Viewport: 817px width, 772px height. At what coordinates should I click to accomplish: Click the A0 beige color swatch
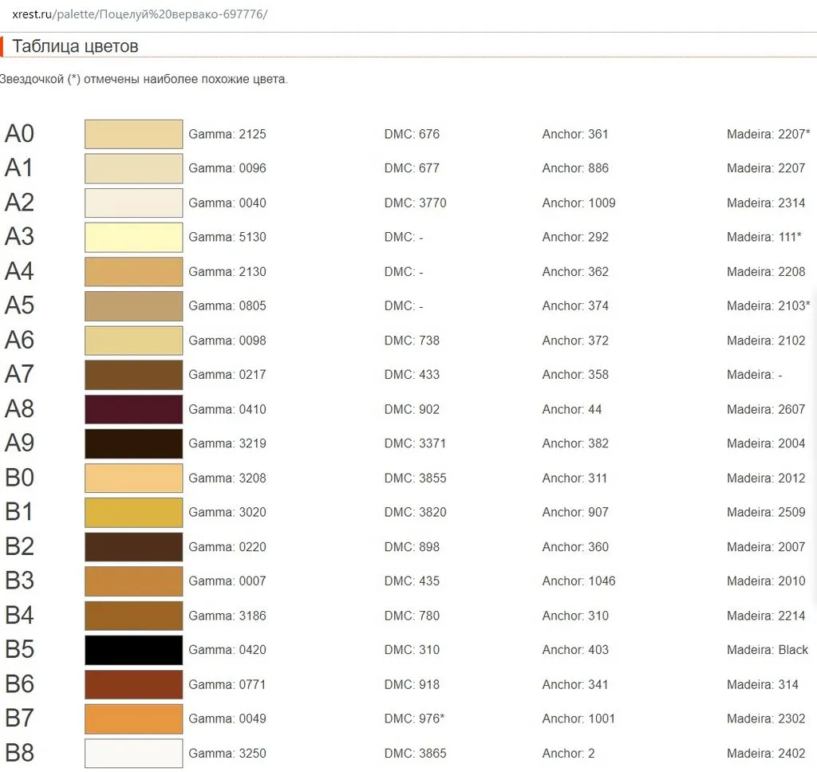point(133,134)
